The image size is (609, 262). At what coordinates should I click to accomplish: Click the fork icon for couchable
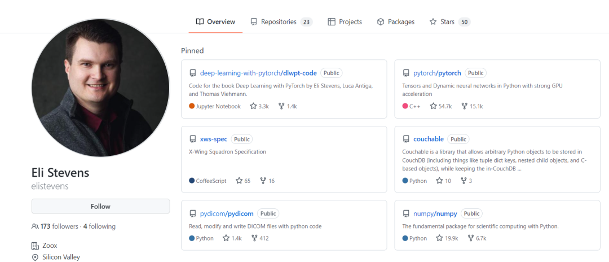tap(464, 181)
